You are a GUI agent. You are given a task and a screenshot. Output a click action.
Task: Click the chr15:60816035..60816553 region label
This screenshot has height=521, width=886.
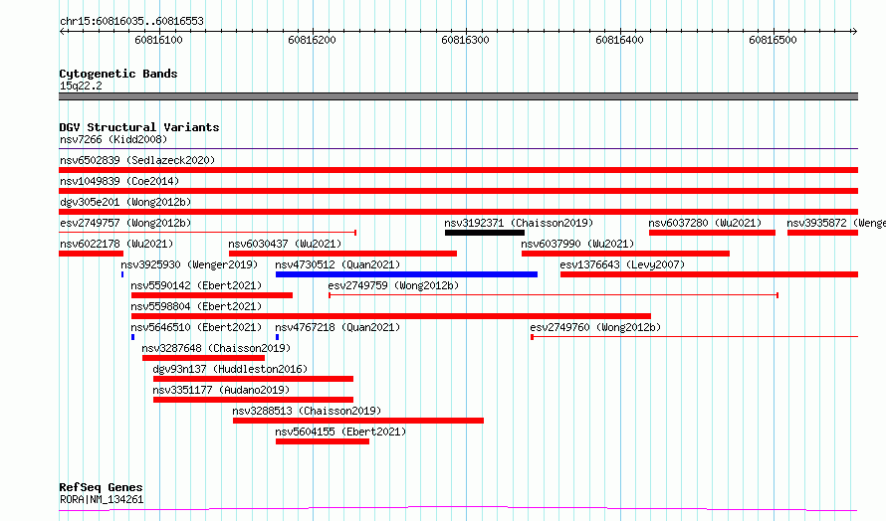click(131, 21)
